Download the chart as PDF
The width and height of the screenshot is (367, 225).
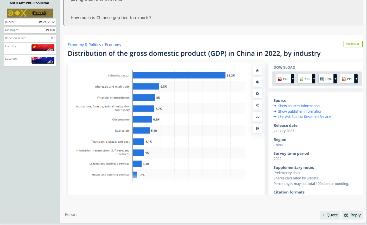point(285,79)
